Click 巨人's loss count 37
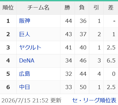The image size is (118, 105). [x=83, y=34]
